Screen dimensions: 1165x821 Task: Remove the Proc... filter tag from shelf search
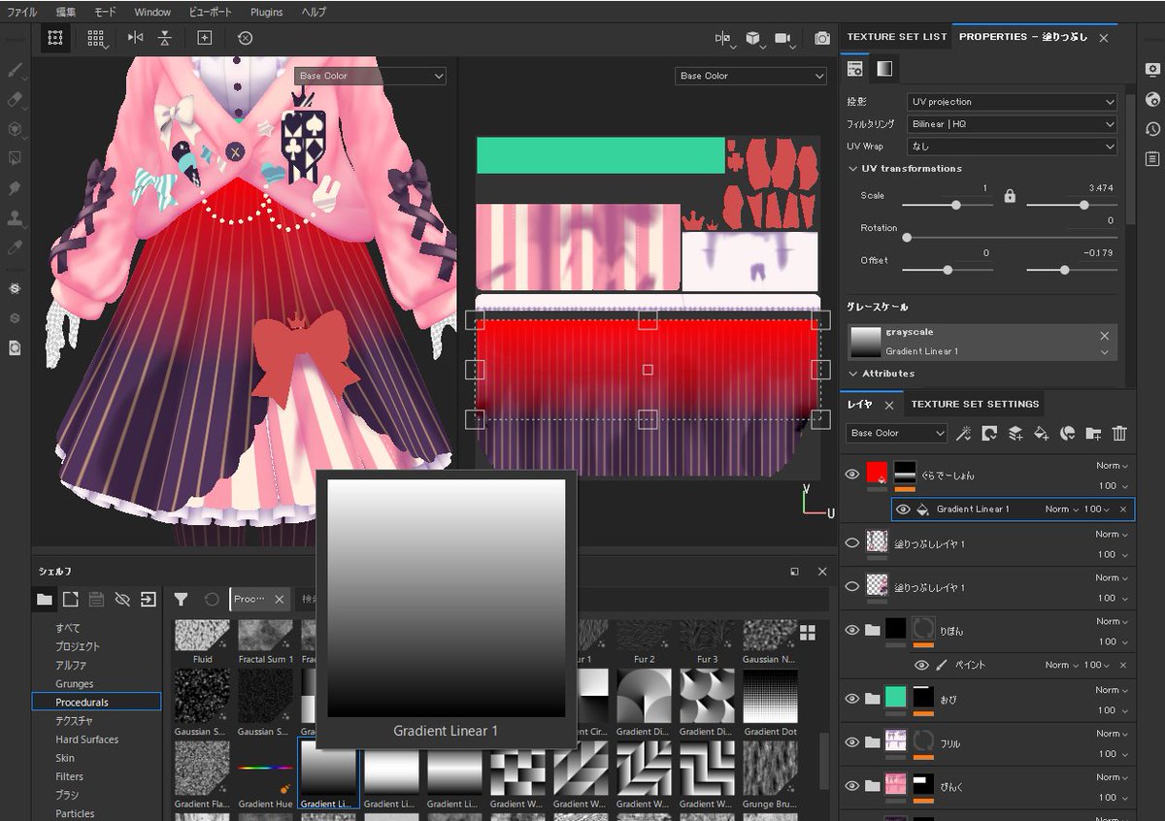[280, 600]
